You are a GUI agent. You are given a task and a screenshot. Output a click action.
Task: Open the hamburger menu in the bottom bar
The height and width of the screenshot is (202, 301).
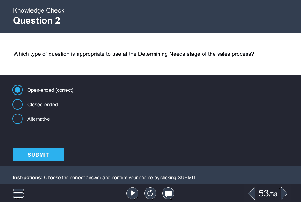pyautogui.click(x=18, y=193)
